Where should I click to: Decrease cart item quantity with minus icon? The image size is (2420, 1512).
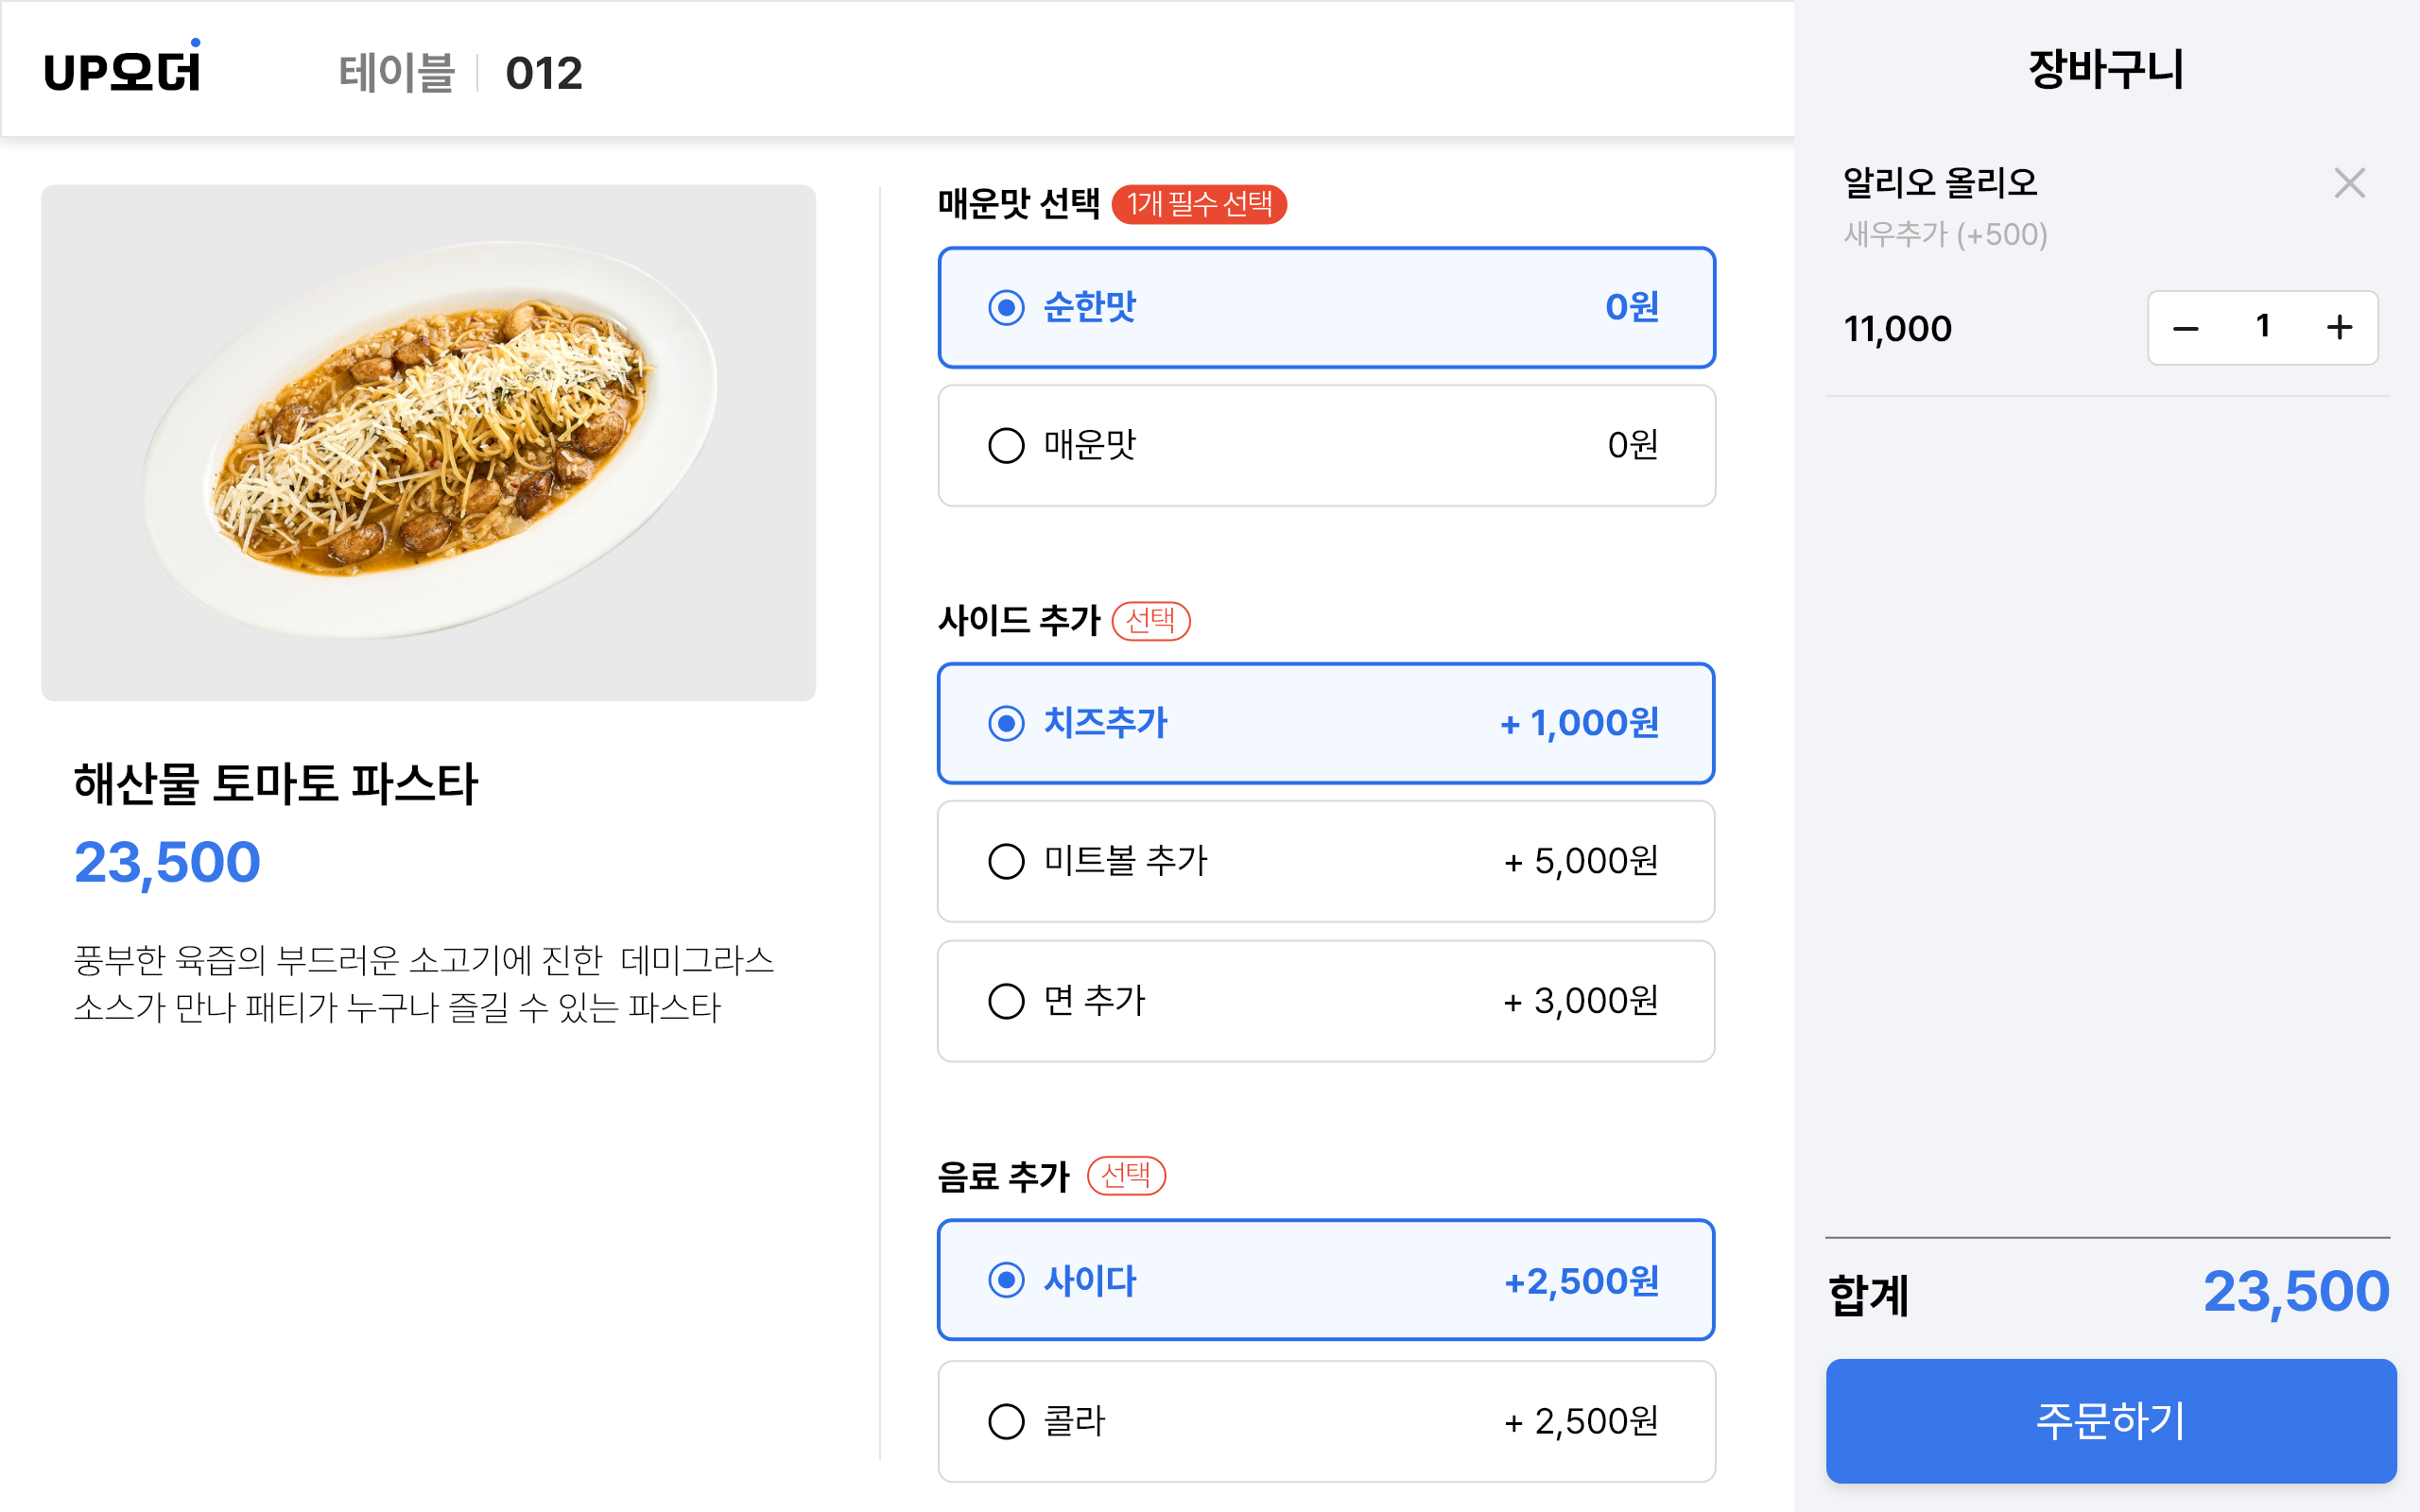coord(2185,328)
